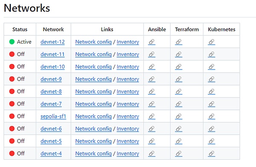Open Ansible link icon for sepolia-sf1
Image resolution: width=256 pixels, height=167 pixels.
[x=151, y=116]
